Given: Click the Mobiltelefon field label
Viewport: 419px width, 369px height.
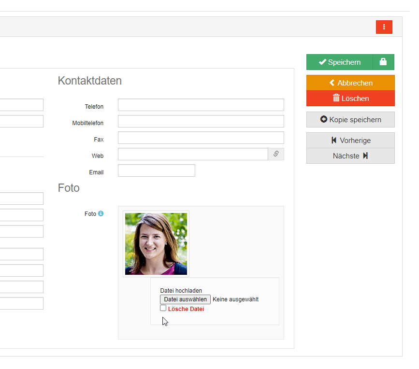Looking at the screenshot, I should pyautogui.click(x=87, y=123).
